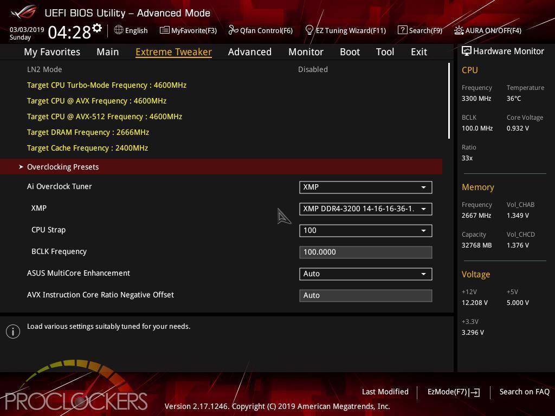Click the Ratio 33x value
Image resolution: width=555 pixels, height=416 pixels.
pyautogui.click(x=467, y=158)
